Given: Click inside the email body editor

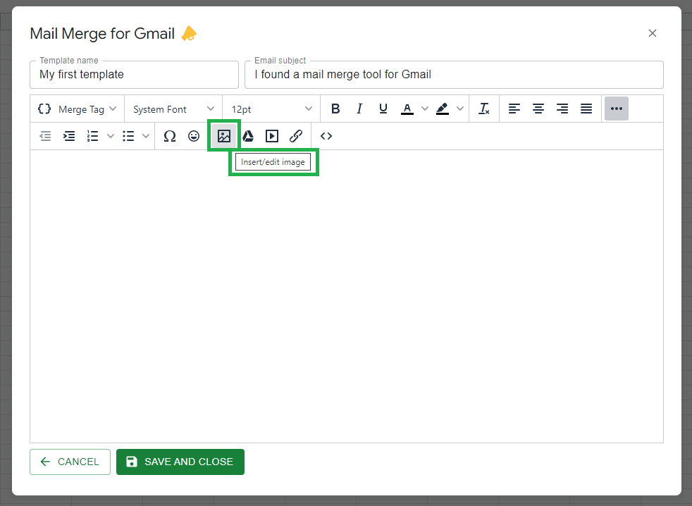Looking at the screenshot, I should click(x=347, y=296).
